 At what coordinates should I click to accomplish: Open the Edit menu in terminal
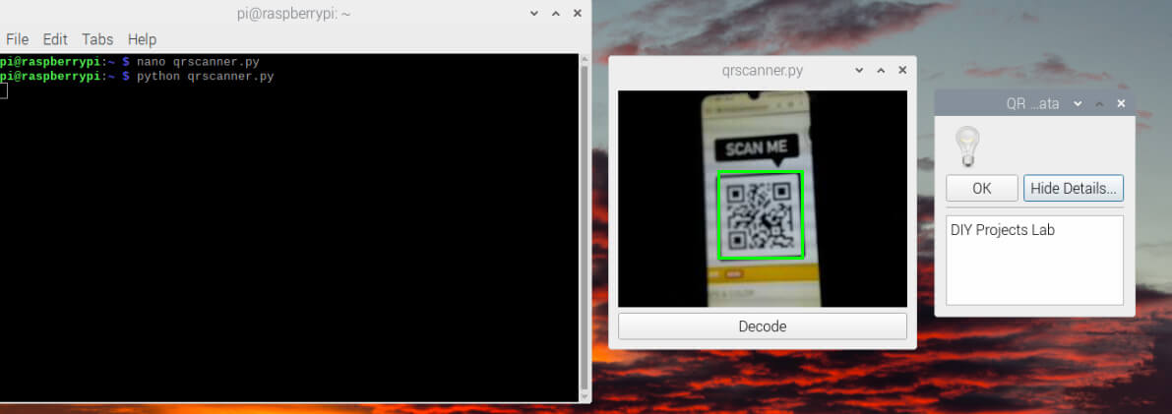(55, 39)
